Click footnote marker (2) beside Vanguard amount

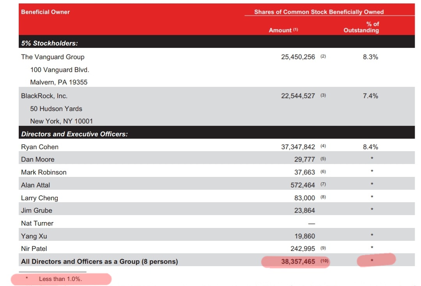(x=323, y=56)
